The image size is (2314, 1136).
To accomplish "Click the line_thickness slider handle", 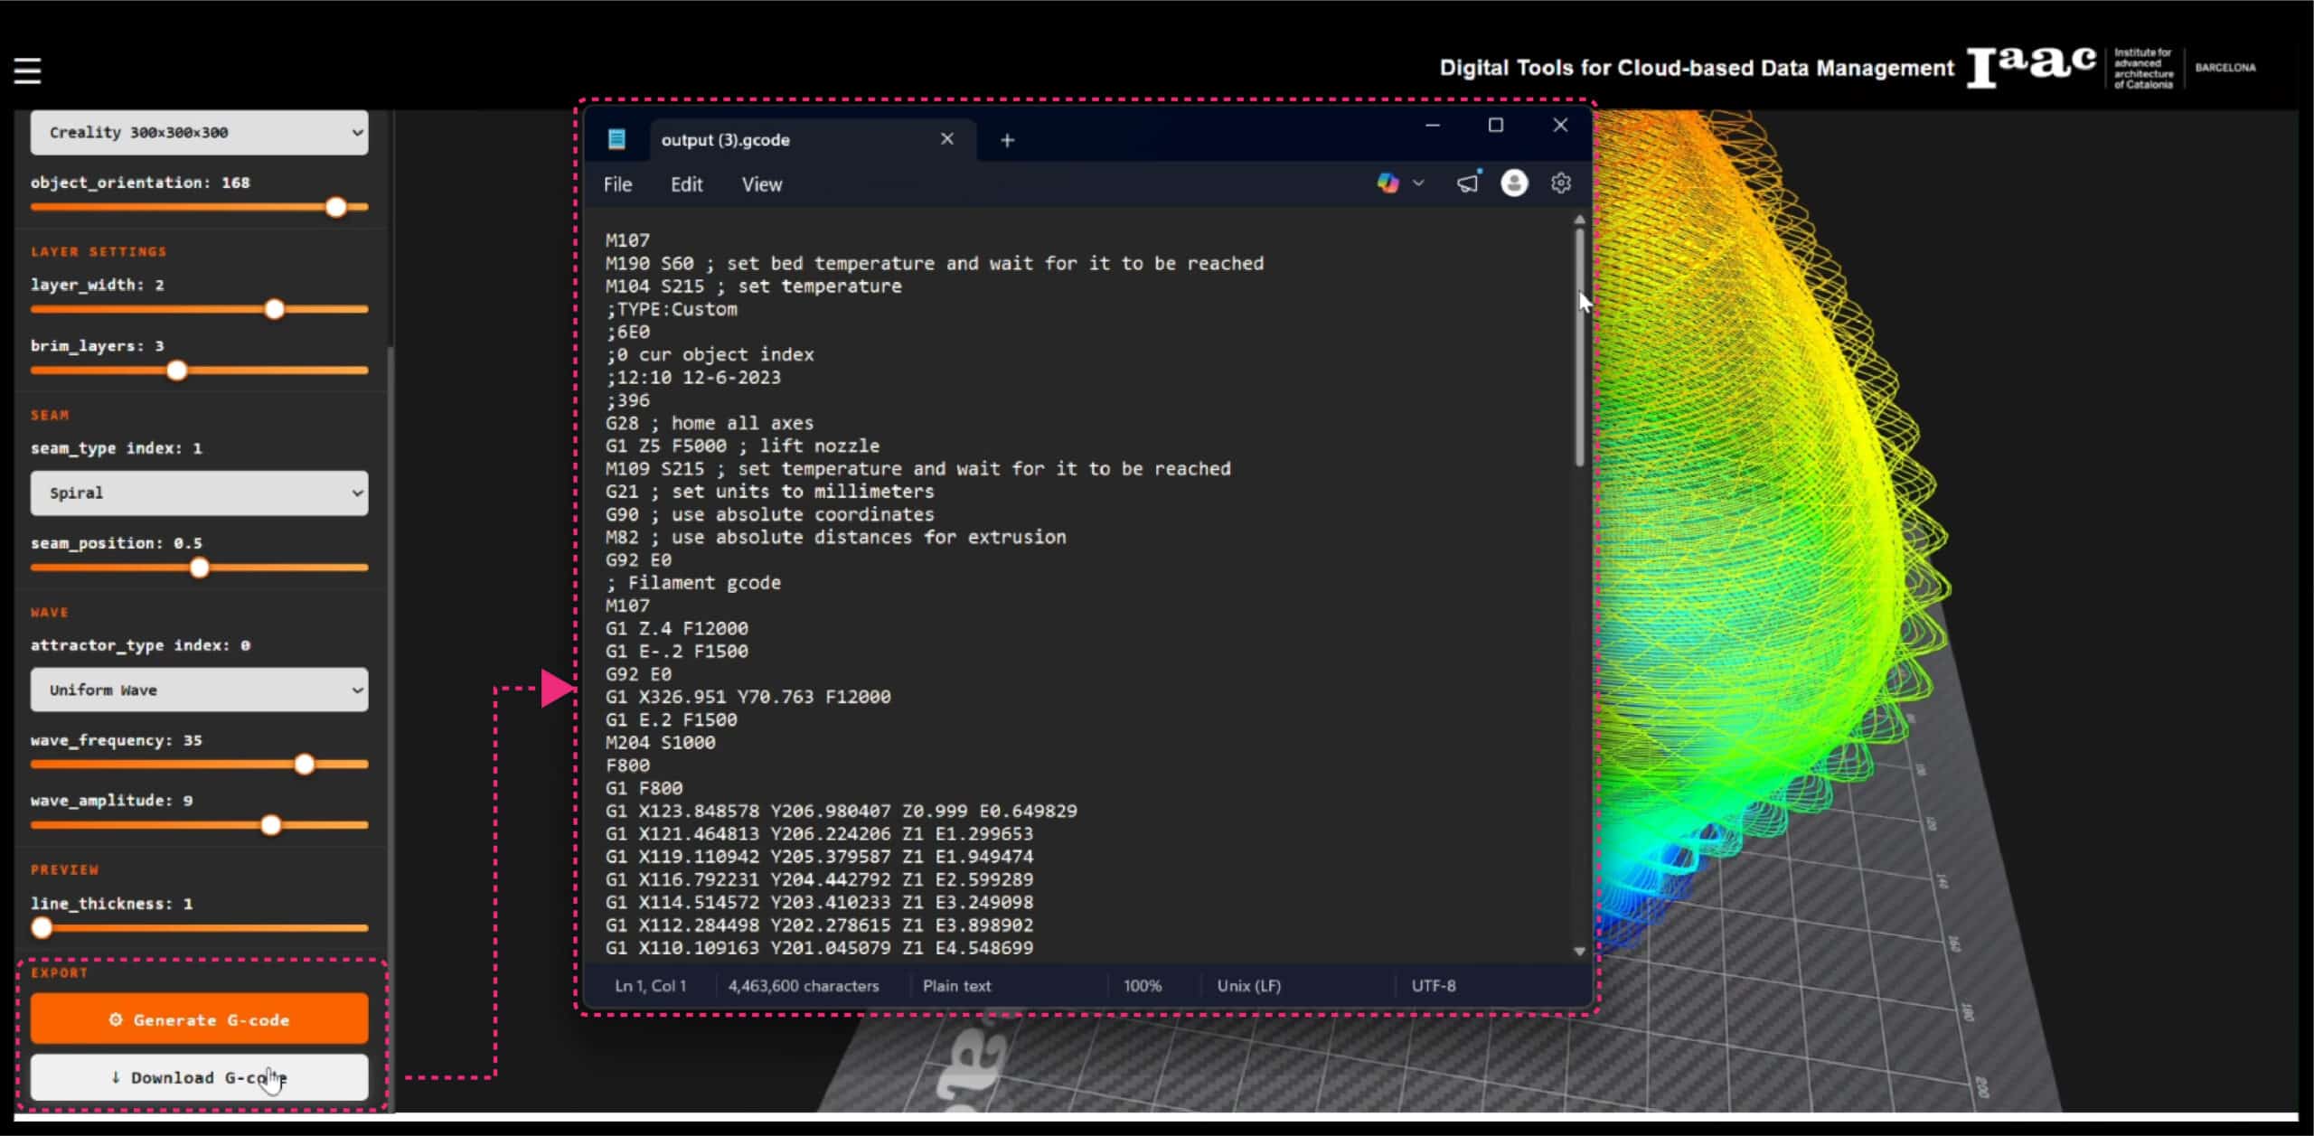I will [42, 928].
